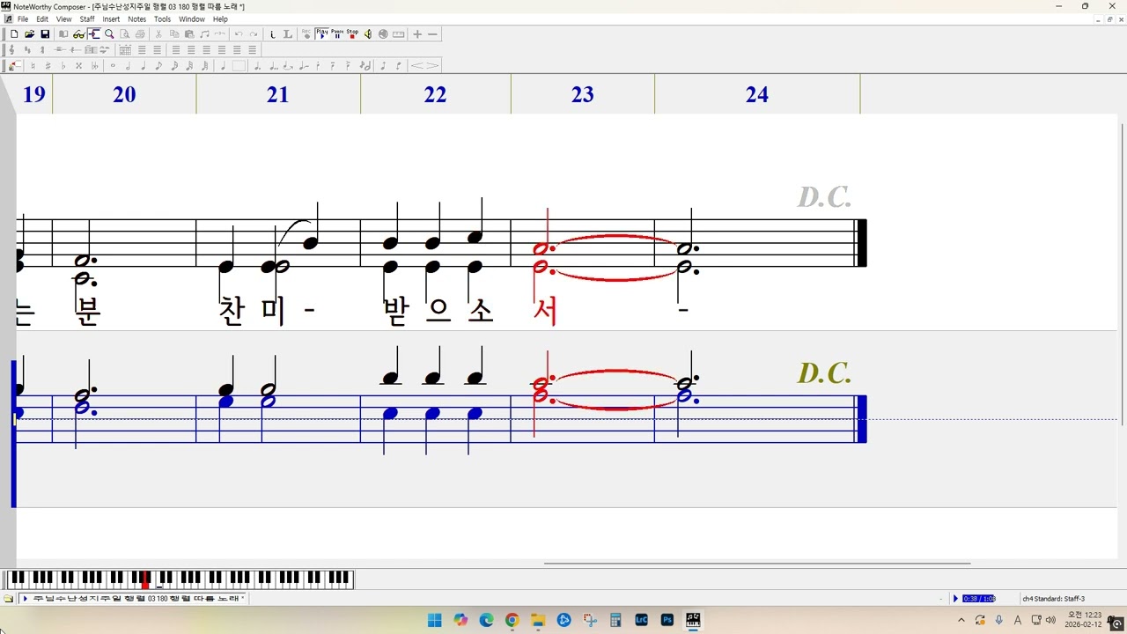
Task: Open the Tools menu
Action: click(x=163, y=18)
